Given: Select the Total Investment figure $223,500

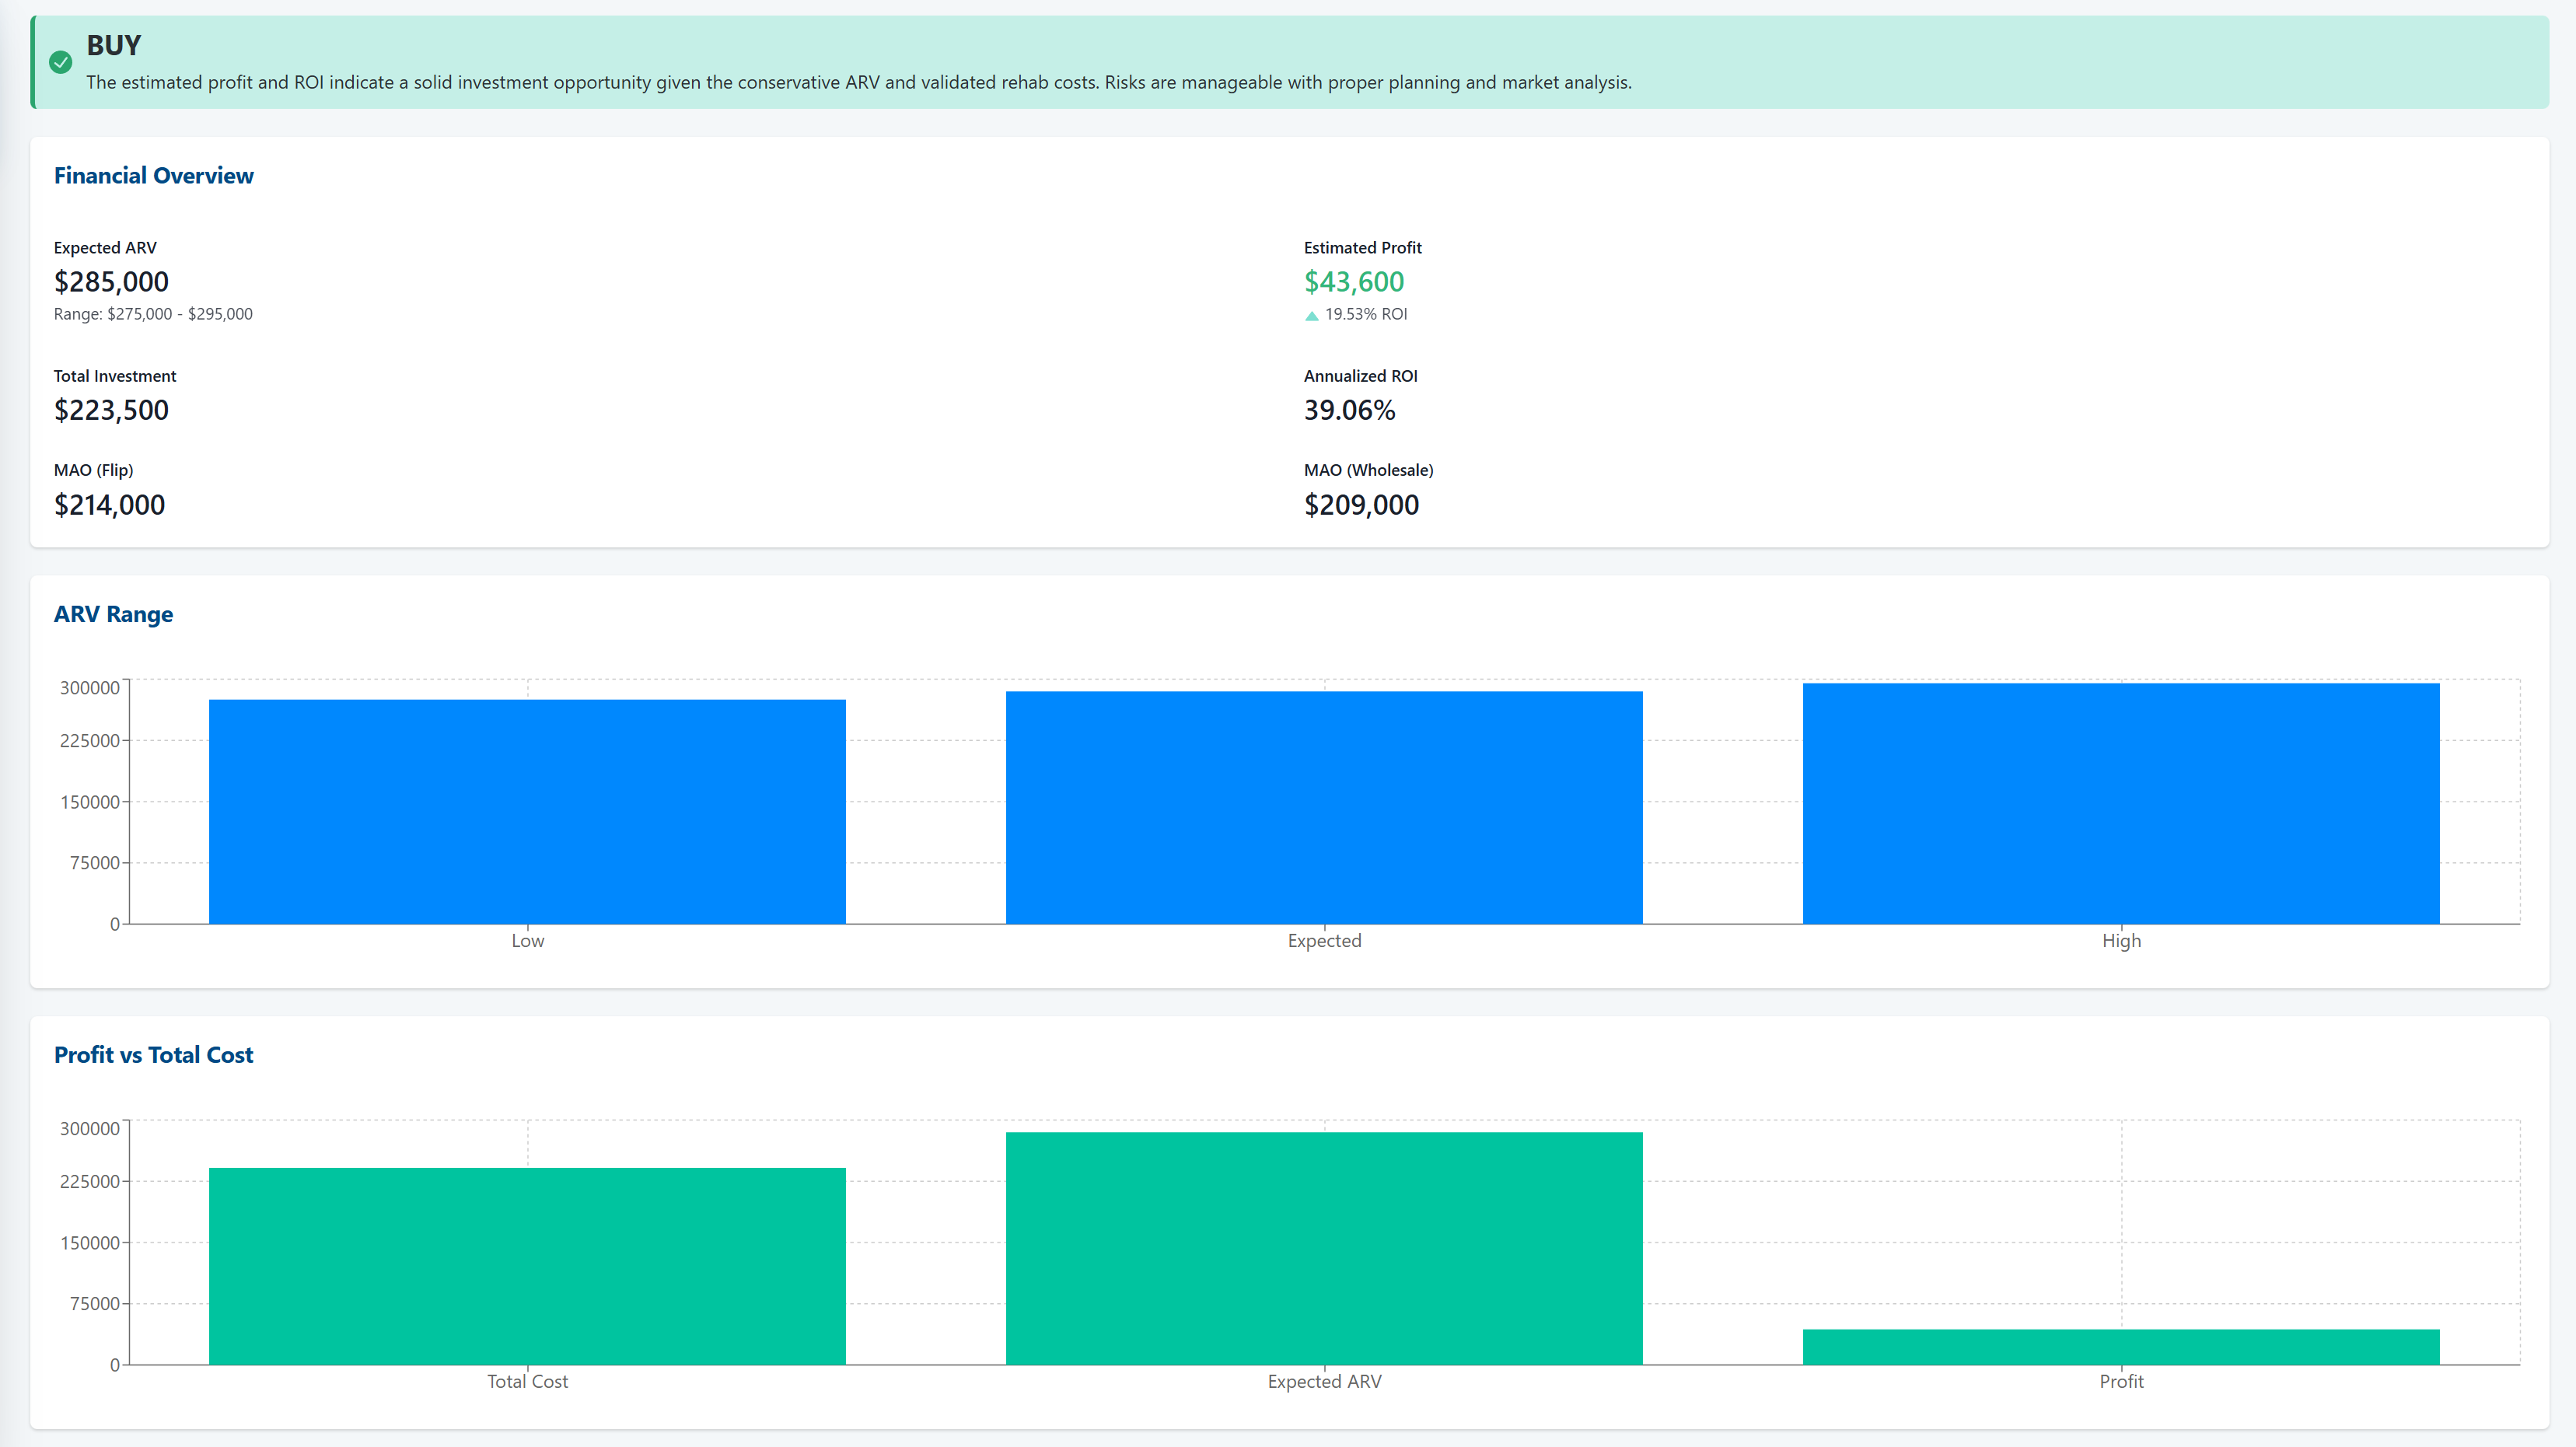Looking at the screenshot, I should pos(111,410).
